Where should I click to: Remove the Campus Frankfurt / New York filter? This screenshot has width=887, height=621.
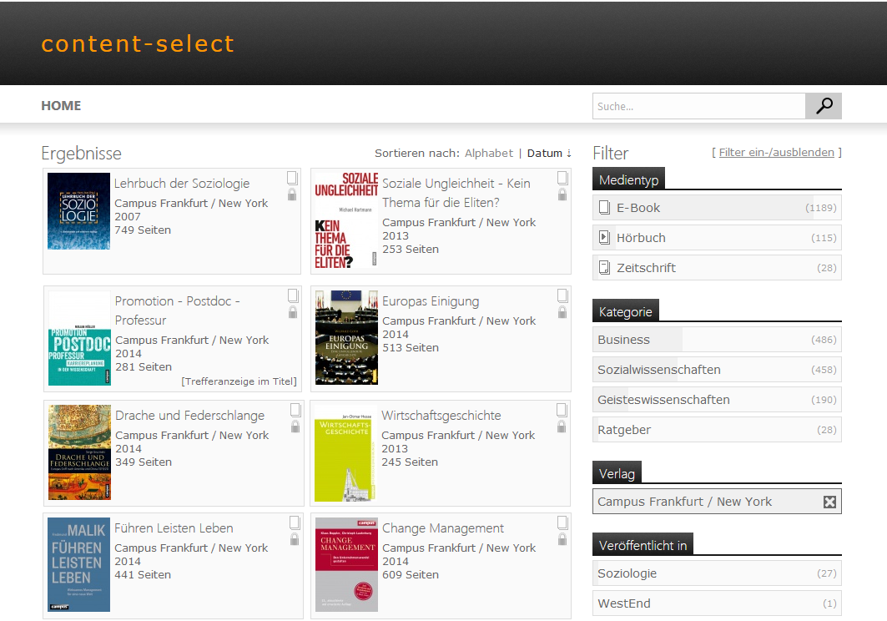pyautogui.click(x=829, y=502)
